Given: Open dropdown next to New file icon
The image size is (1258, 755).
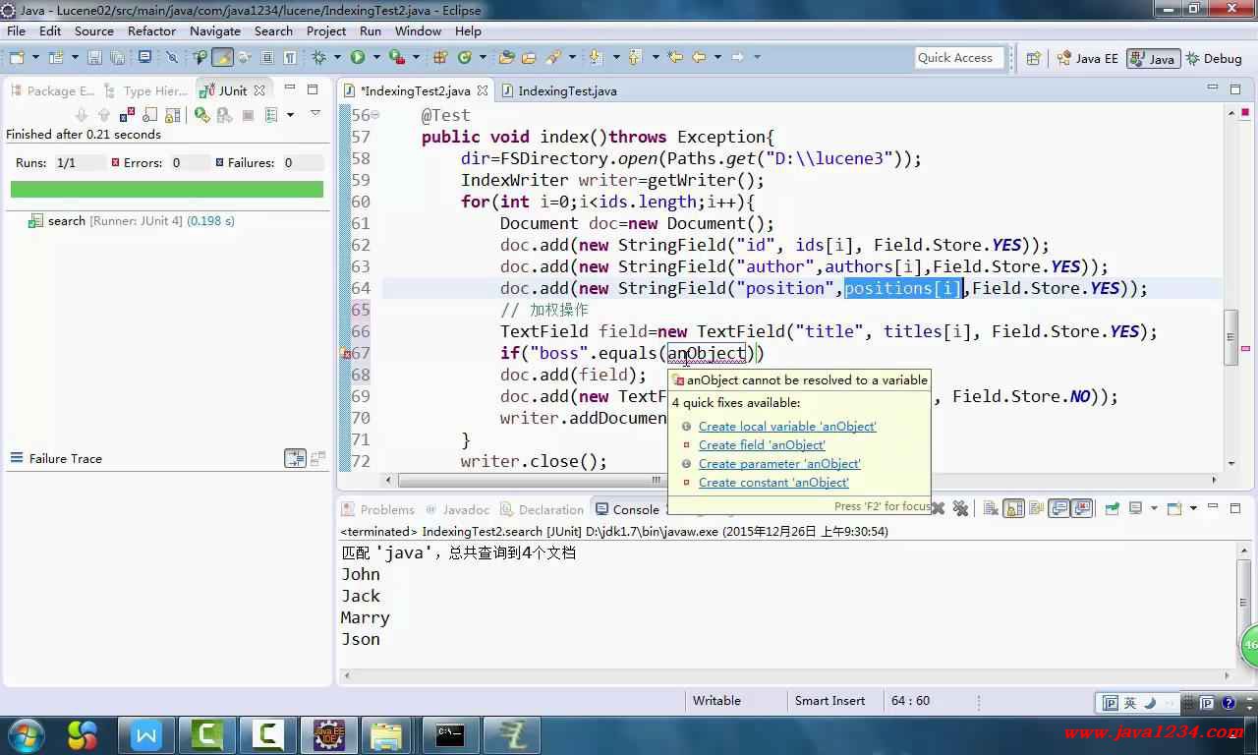Looking at the screenshot, I should pos(35,57).
